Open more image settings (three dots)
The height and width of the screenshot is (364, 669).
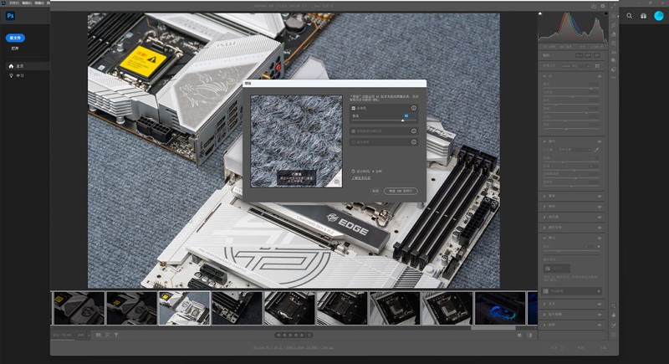click(614, 78)
